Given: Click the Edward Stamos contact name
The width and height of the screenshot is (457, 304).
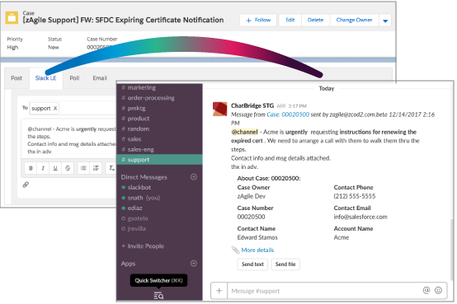Looking at the screenshot, I should click(x=257, y=237).
